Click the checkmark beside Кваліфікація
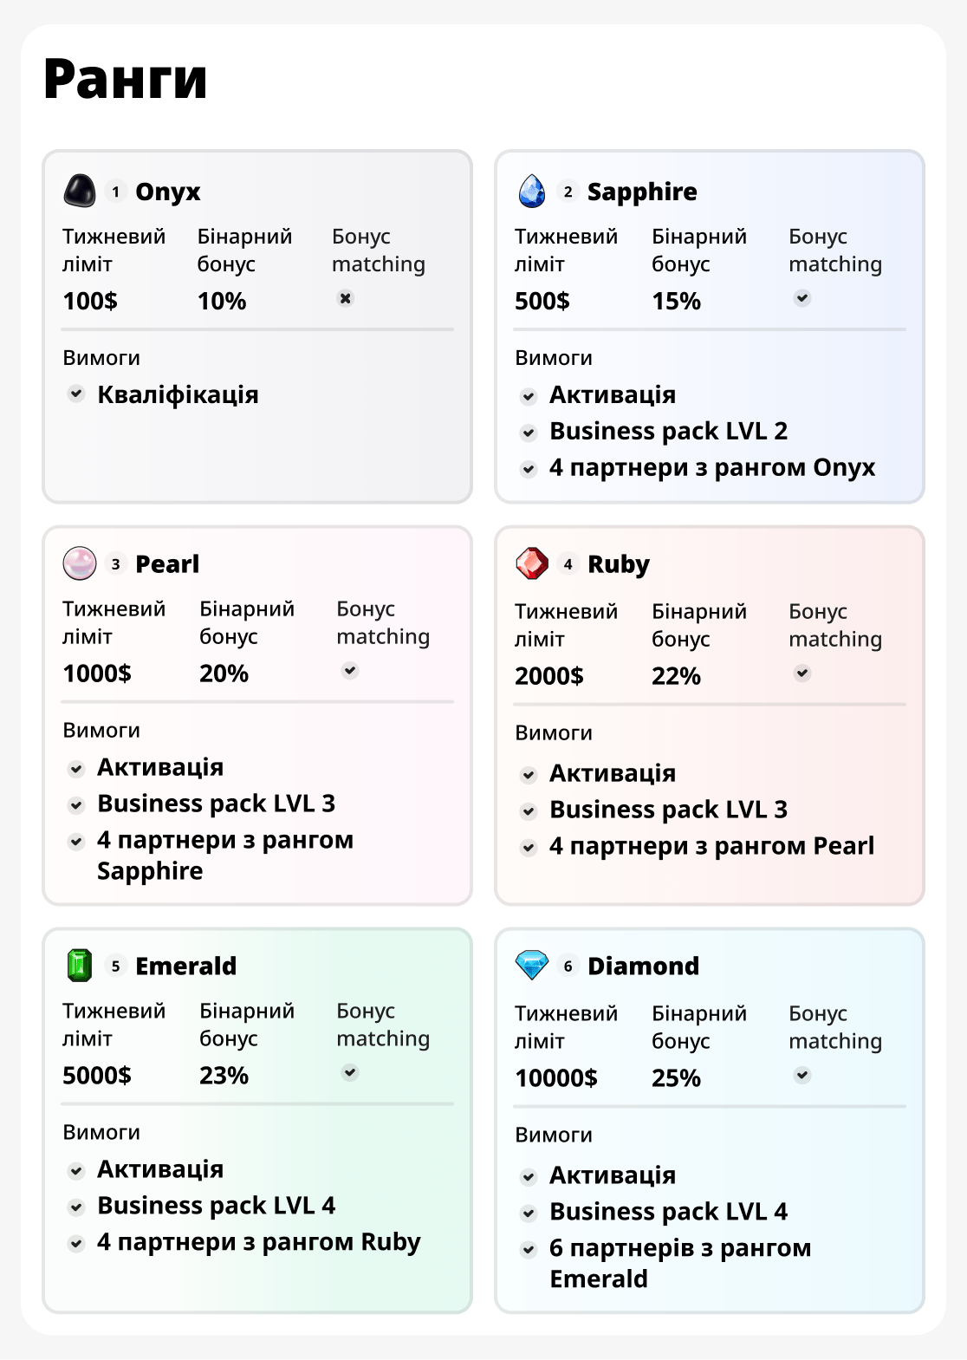 [x=76, y=394]
